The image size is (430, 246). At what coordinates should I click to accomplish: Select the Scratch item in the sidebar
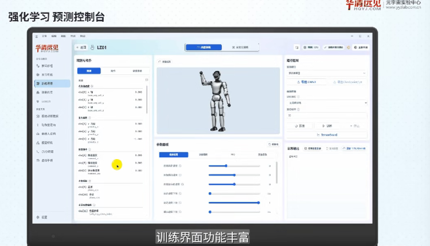pyautogui.click(x=44, y=101)
